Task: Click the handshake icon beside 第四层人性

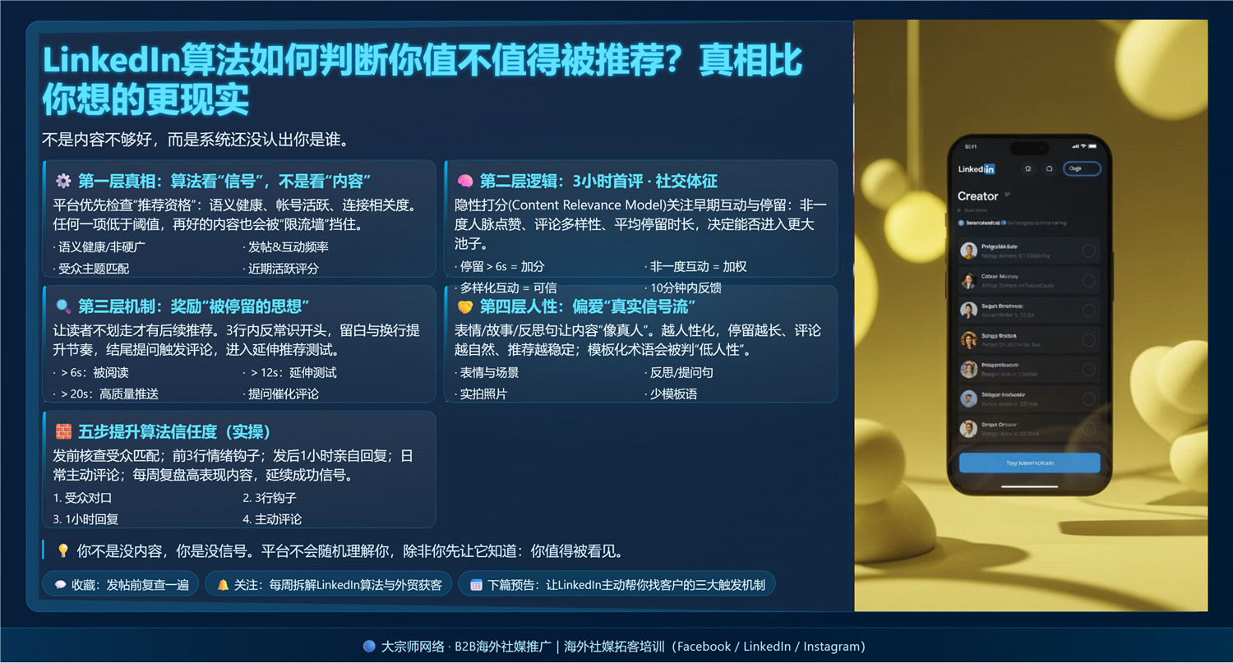Action: pyautogui.click(x=464, y=307)
